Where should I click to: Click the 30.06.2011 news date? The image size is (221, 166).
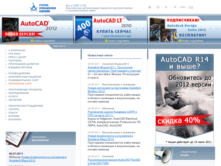pyautogui.click(x=94, y=64)
